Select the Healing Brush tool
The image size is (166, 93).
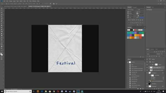pos(2,21)
